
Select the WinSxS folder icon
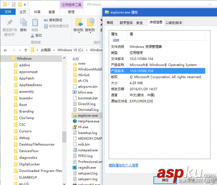click(x=75, y=75)
